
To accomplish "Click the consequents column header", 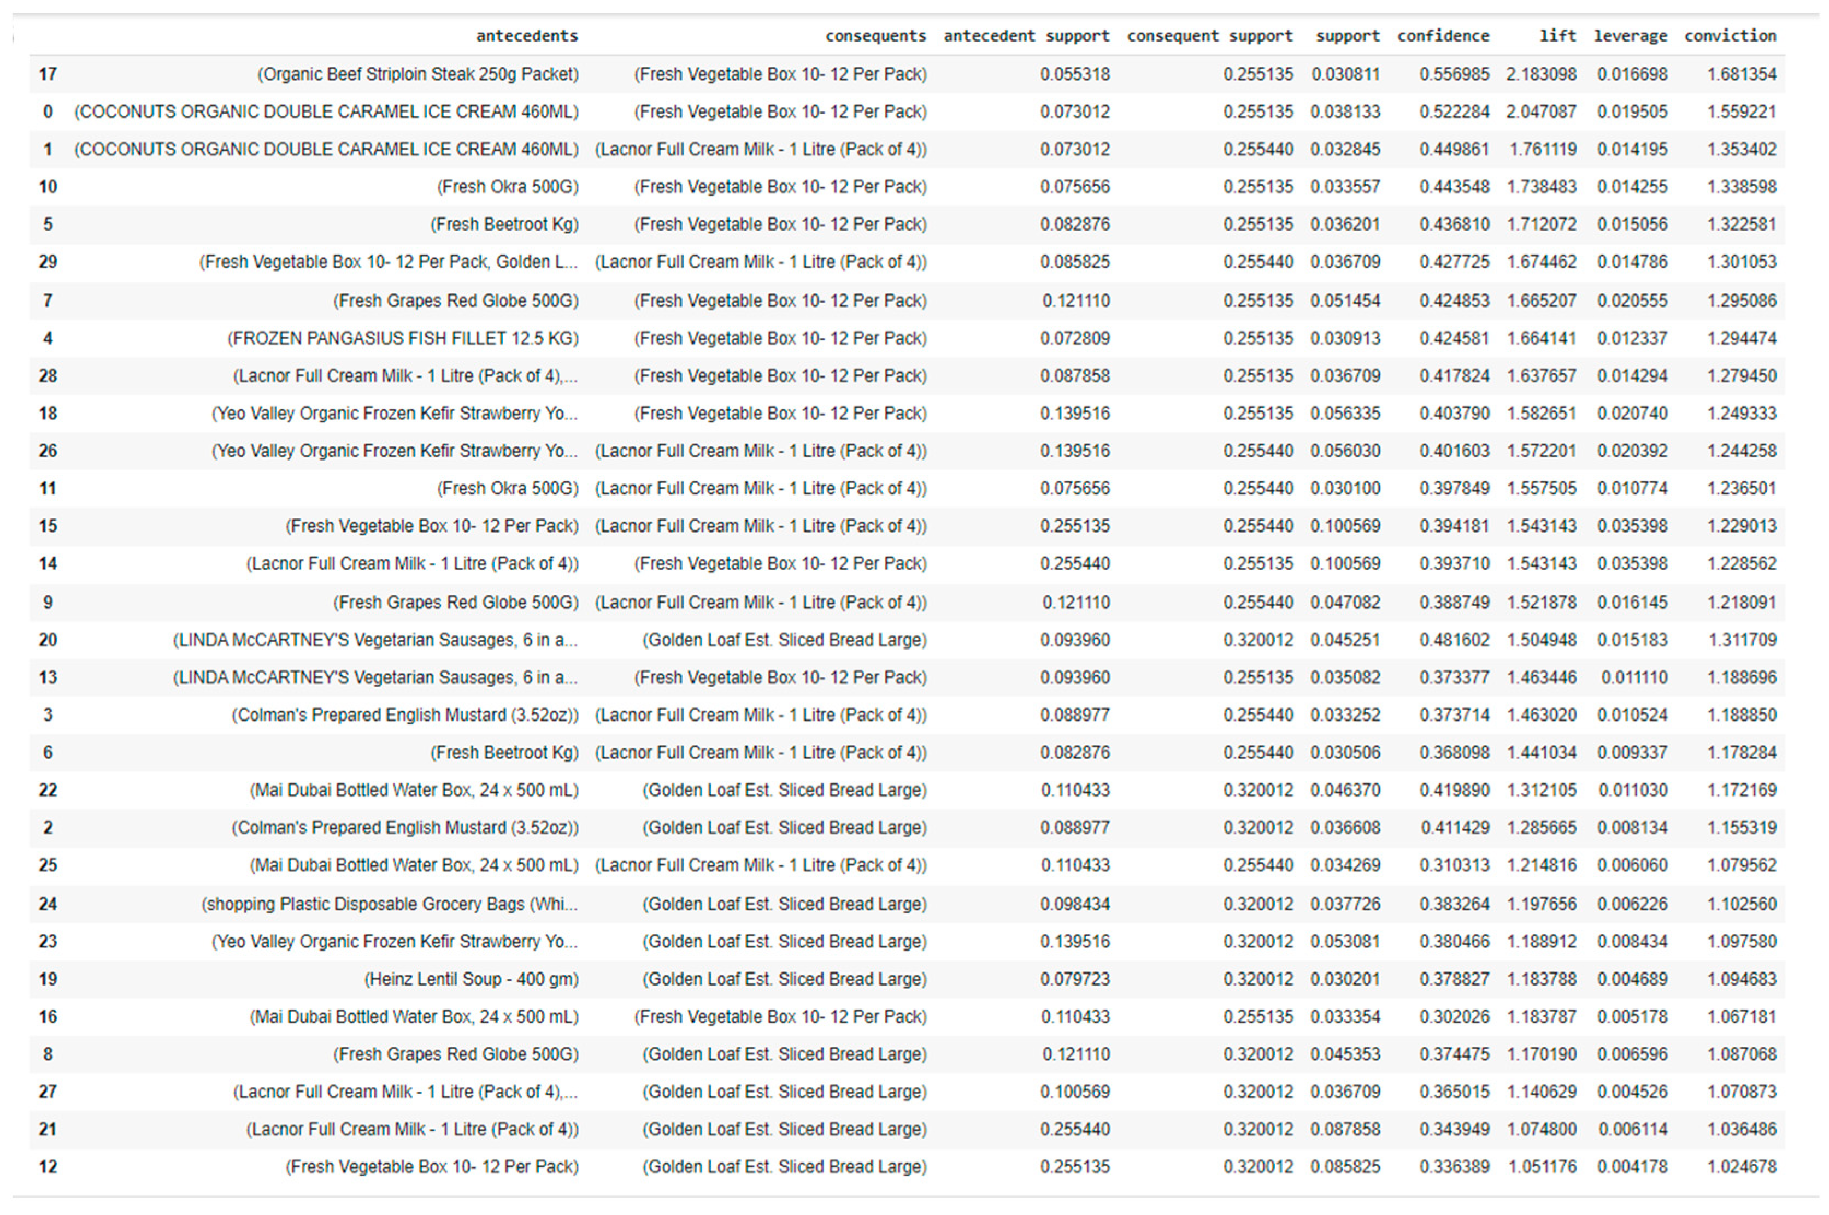I will coord(875,36).
